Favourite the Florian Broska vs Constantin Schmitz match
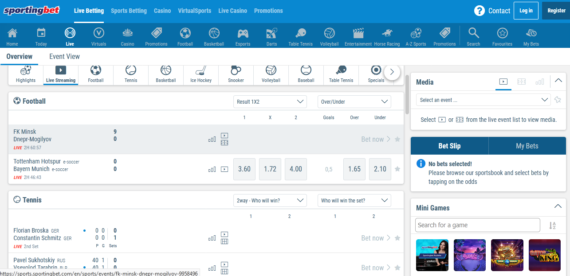The width and height of the screenshot is (570, 276). coord(397,238)
